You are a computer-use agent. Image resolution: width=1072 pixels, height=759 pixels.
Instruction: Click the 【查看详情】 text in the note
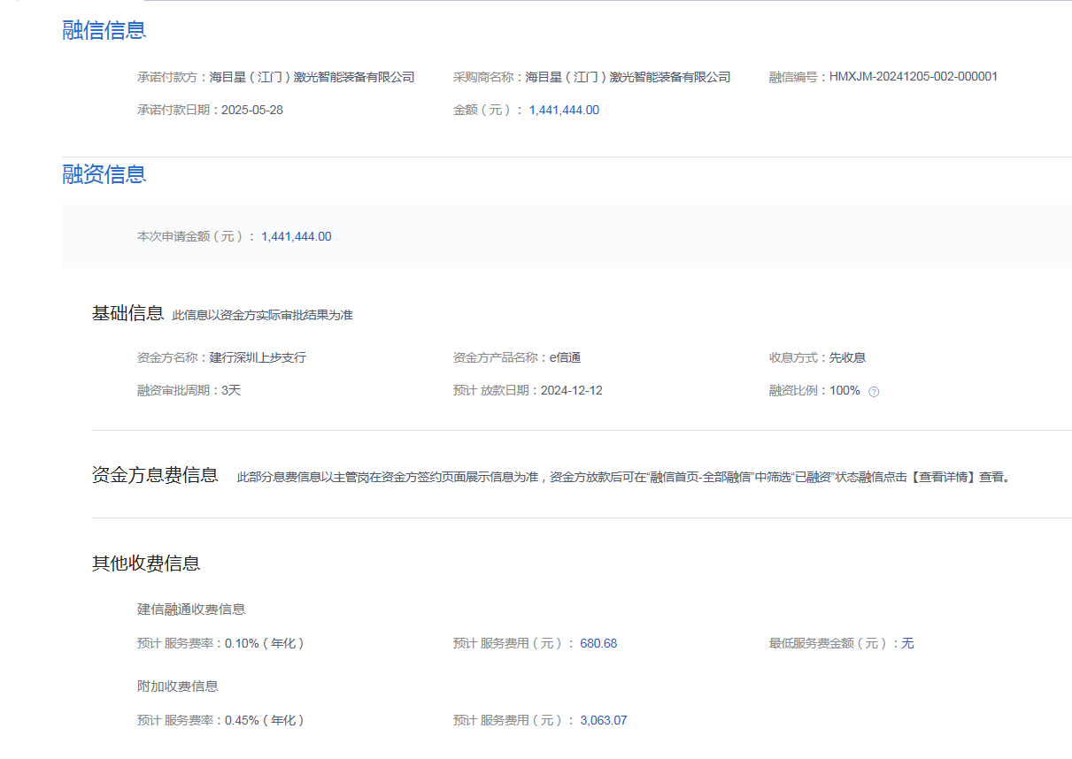coord(943,477)
